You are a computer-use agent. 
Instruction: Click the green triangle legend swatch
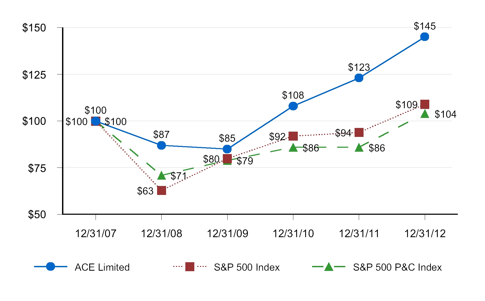pyautogui.click(x=328, y=267)
